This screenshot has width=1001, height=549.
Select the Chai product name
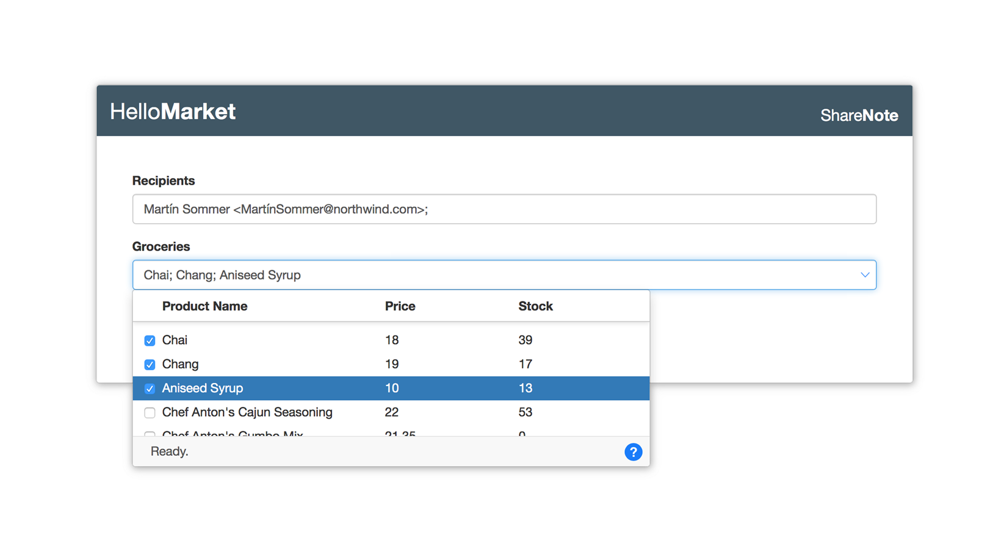[x=175, y=340]
